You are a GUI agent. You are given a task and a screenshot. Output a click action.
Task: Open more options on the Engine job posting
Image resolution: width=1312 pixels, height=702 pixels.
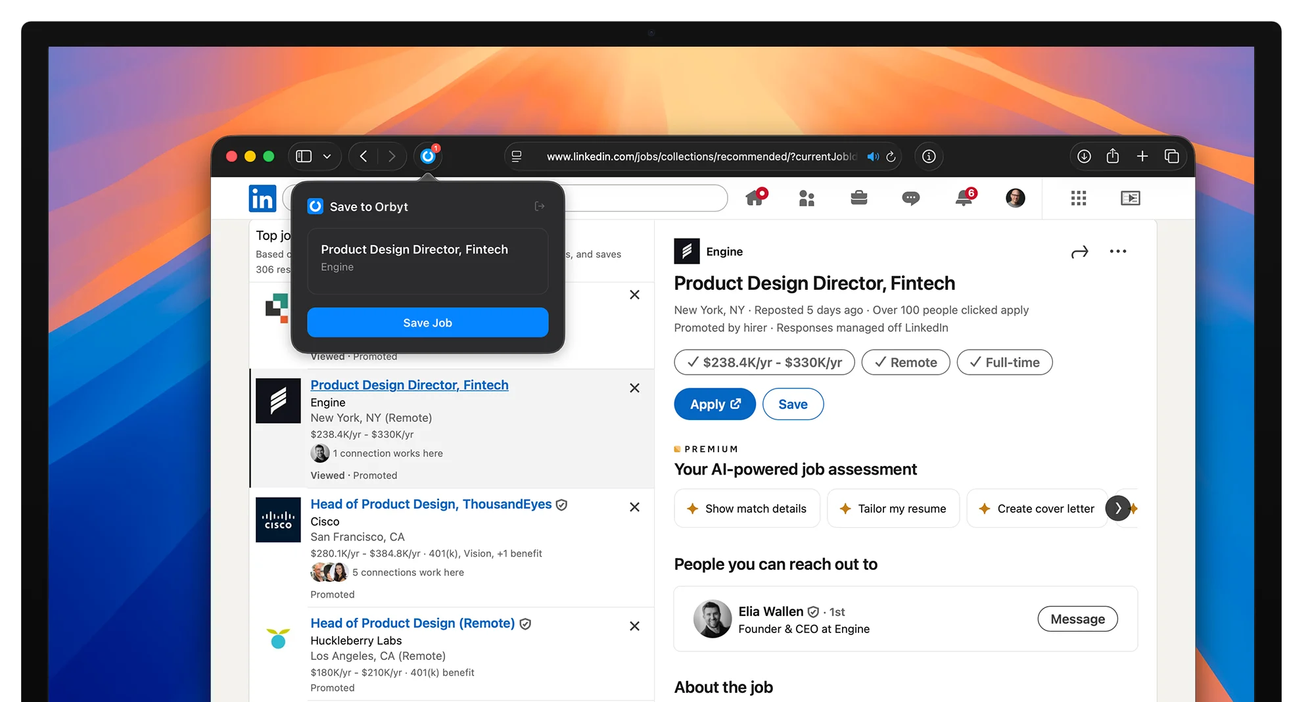coord(1118,251)
